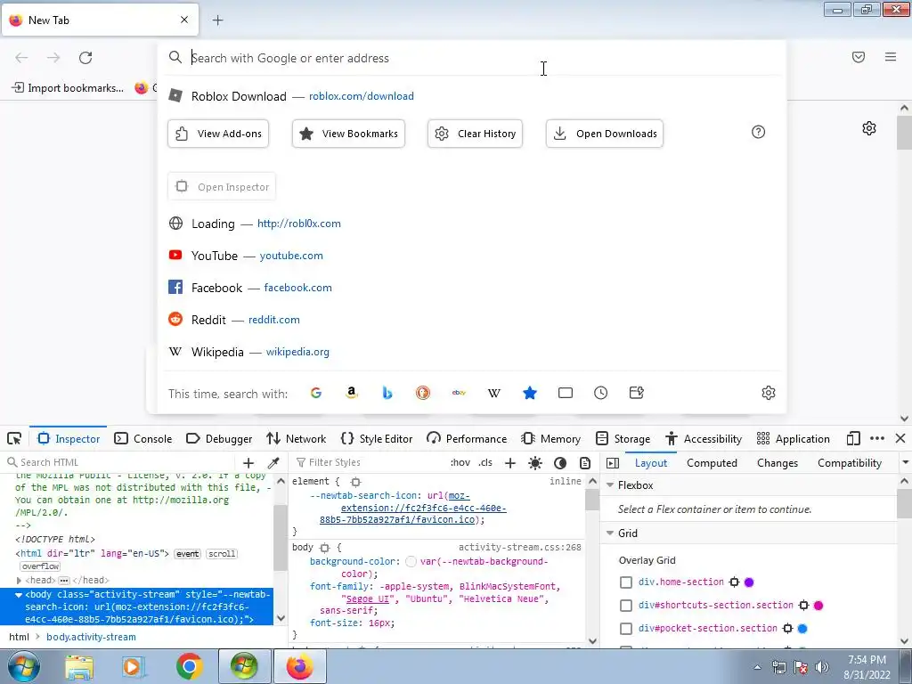
Task: Change the purple div.home-section grid color swatch
Action: [749, 582]
